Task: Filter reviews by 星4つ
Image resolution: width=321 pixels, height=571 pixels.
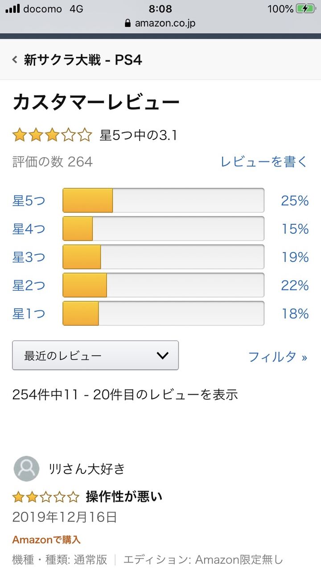Action: coord(29,229)
